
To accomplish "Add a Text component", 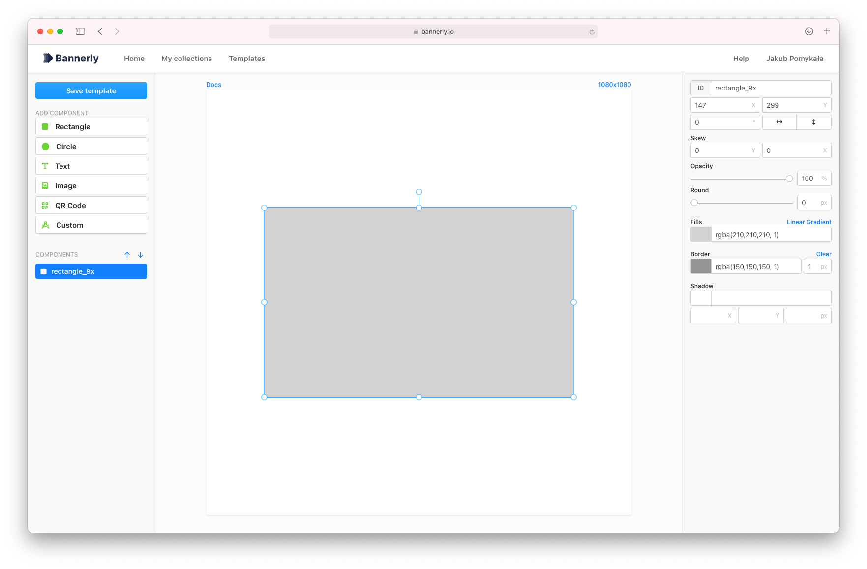I will coord(91,166).
